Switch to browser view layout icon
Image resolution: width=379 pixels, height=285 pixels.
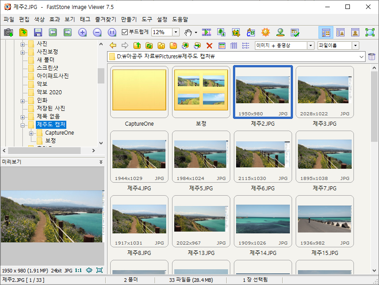pyautogui.click(x=326, y=32)
